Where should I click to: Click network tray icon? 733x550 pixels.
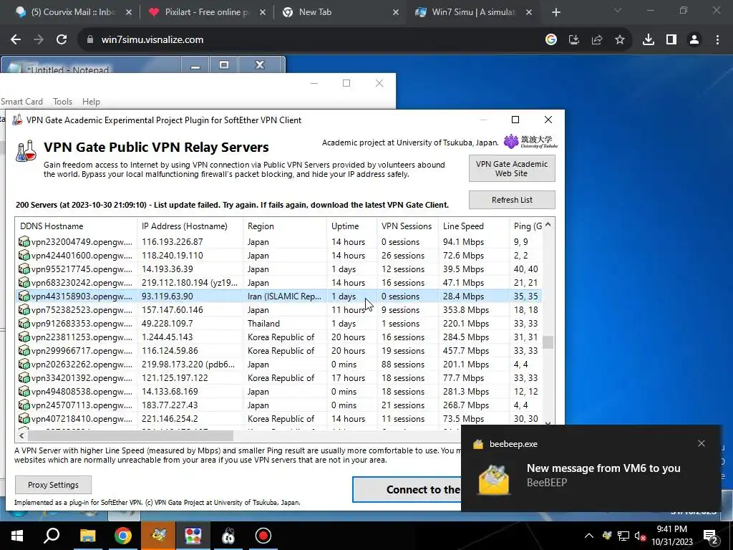pyautogui.click(x=623, y=536)
